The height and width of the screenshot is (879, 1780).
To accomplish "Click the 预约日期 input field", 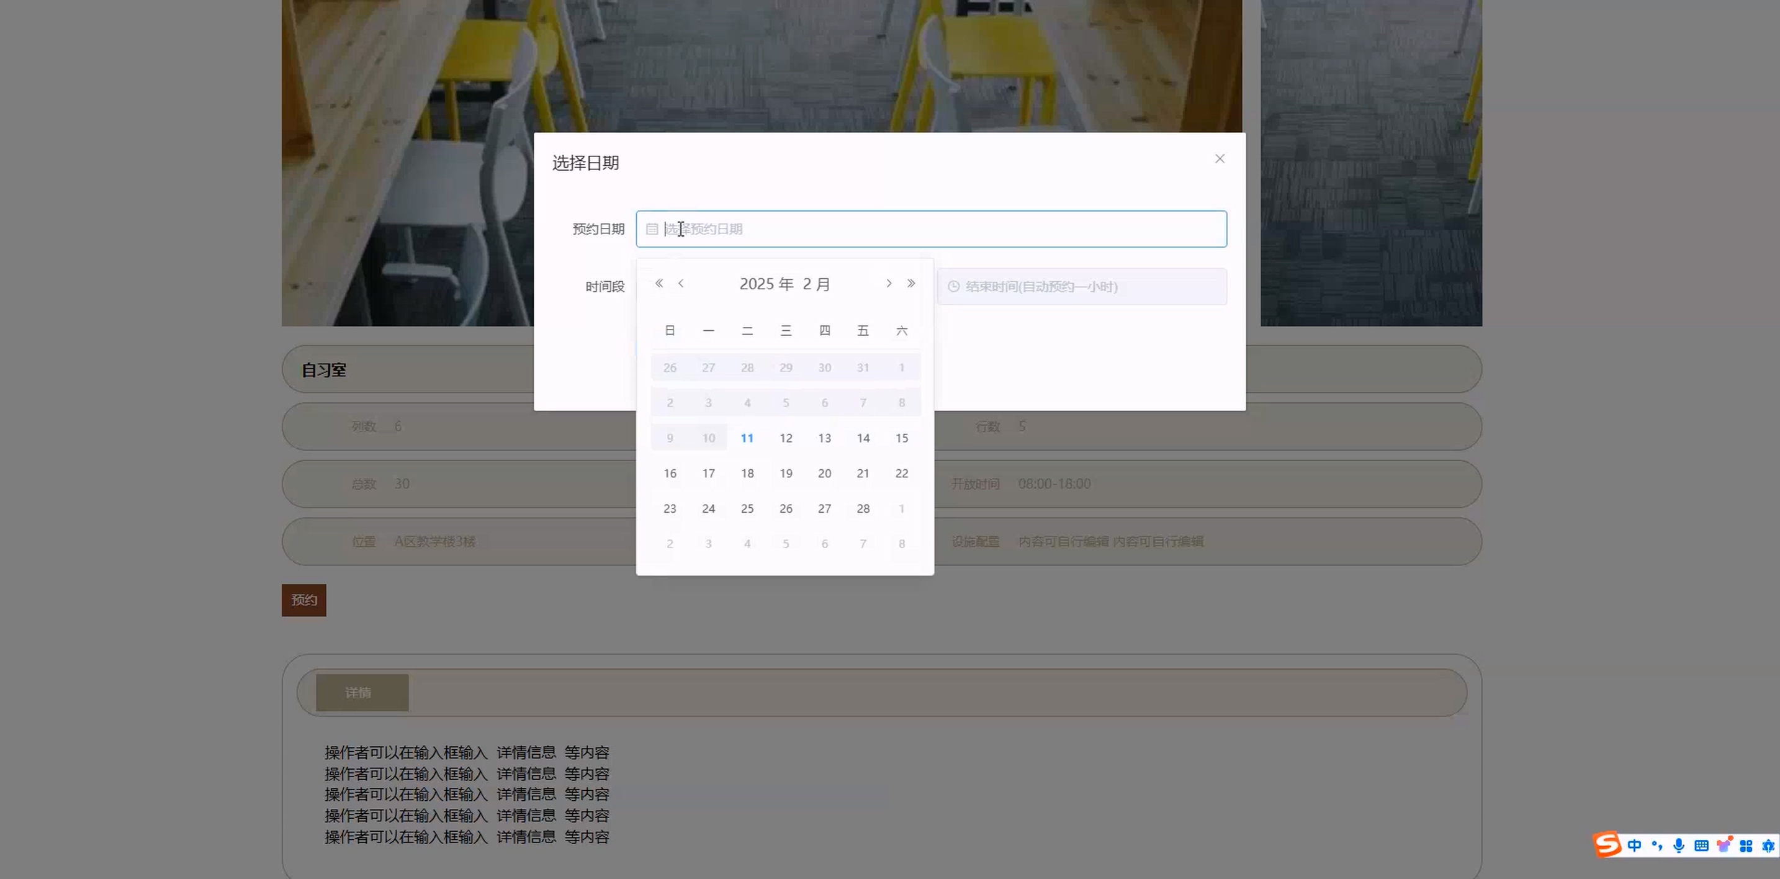I will [931, 230].
